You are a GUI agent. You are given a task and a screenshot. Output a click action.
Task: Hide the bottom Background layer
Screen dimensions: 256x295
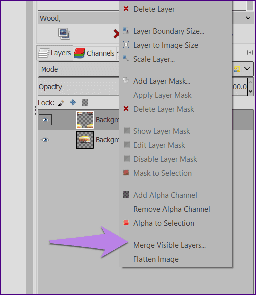[x=45, y=140]
